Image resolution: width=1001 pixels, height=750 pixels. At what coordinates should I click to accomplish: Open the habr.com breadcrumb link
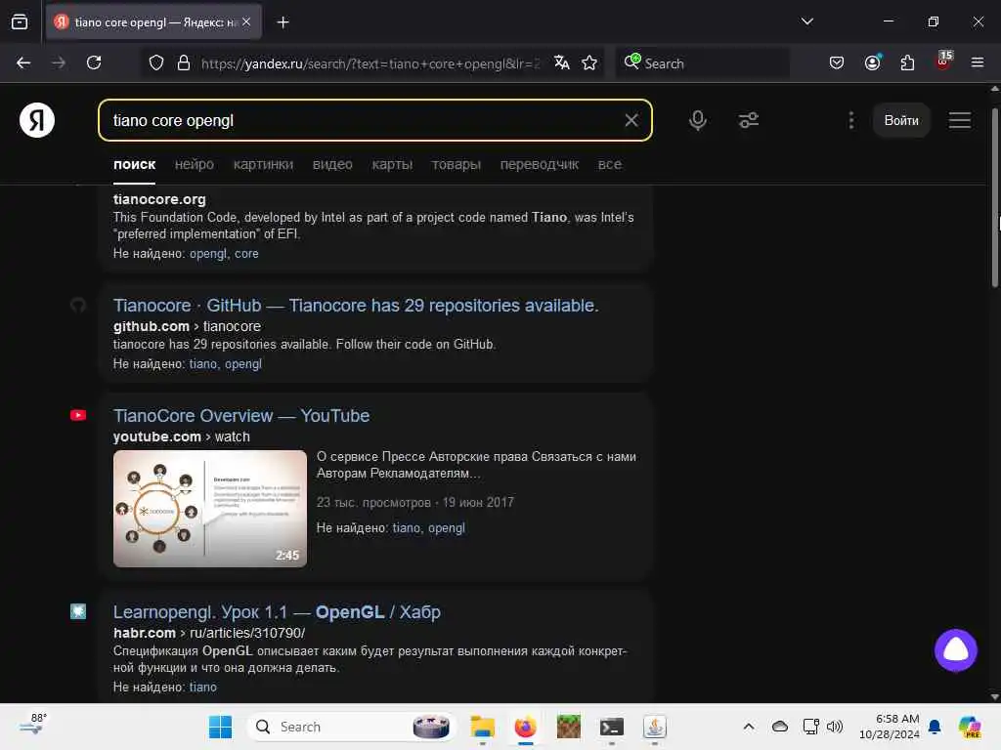pyautogui.click(x=145, y=633)
